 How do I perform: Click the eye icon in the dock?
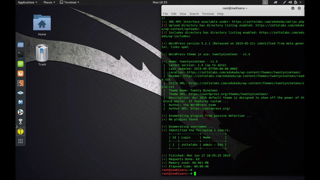(20, 93)
